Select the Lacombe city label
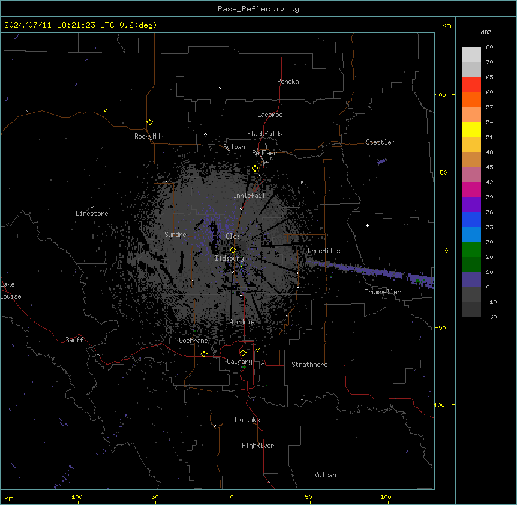The height and width of the screenshot is (505, 517). point(270,115)
